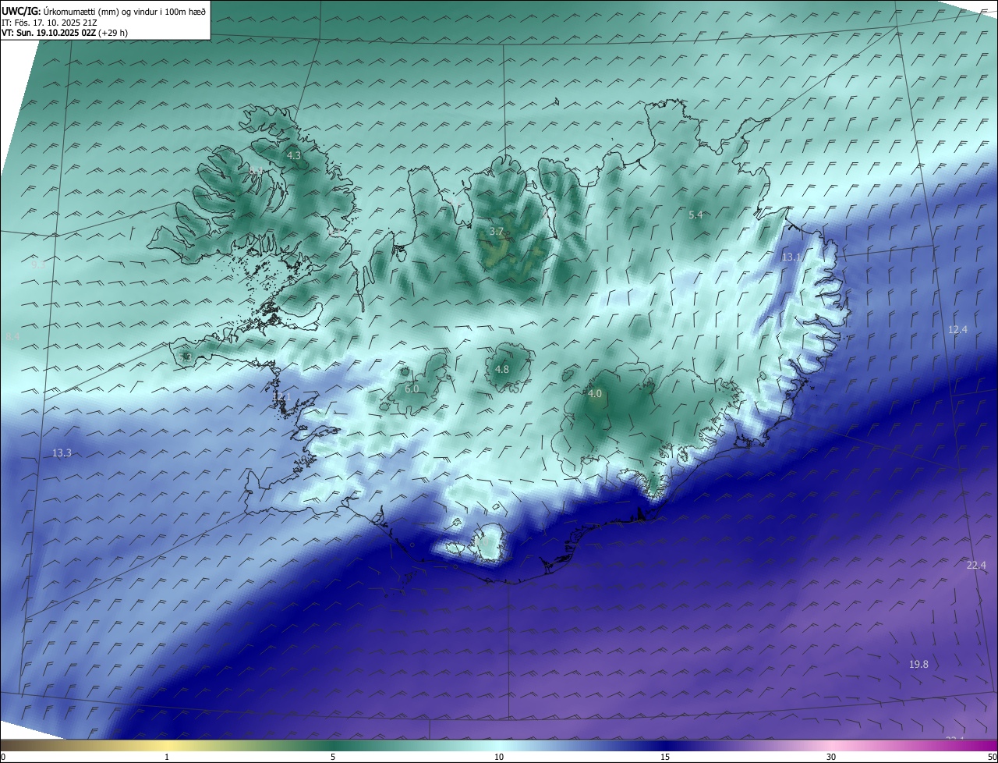Click the 4.0 value on Vatnajökull glacier
998x763 pixels.
(595, 394)
